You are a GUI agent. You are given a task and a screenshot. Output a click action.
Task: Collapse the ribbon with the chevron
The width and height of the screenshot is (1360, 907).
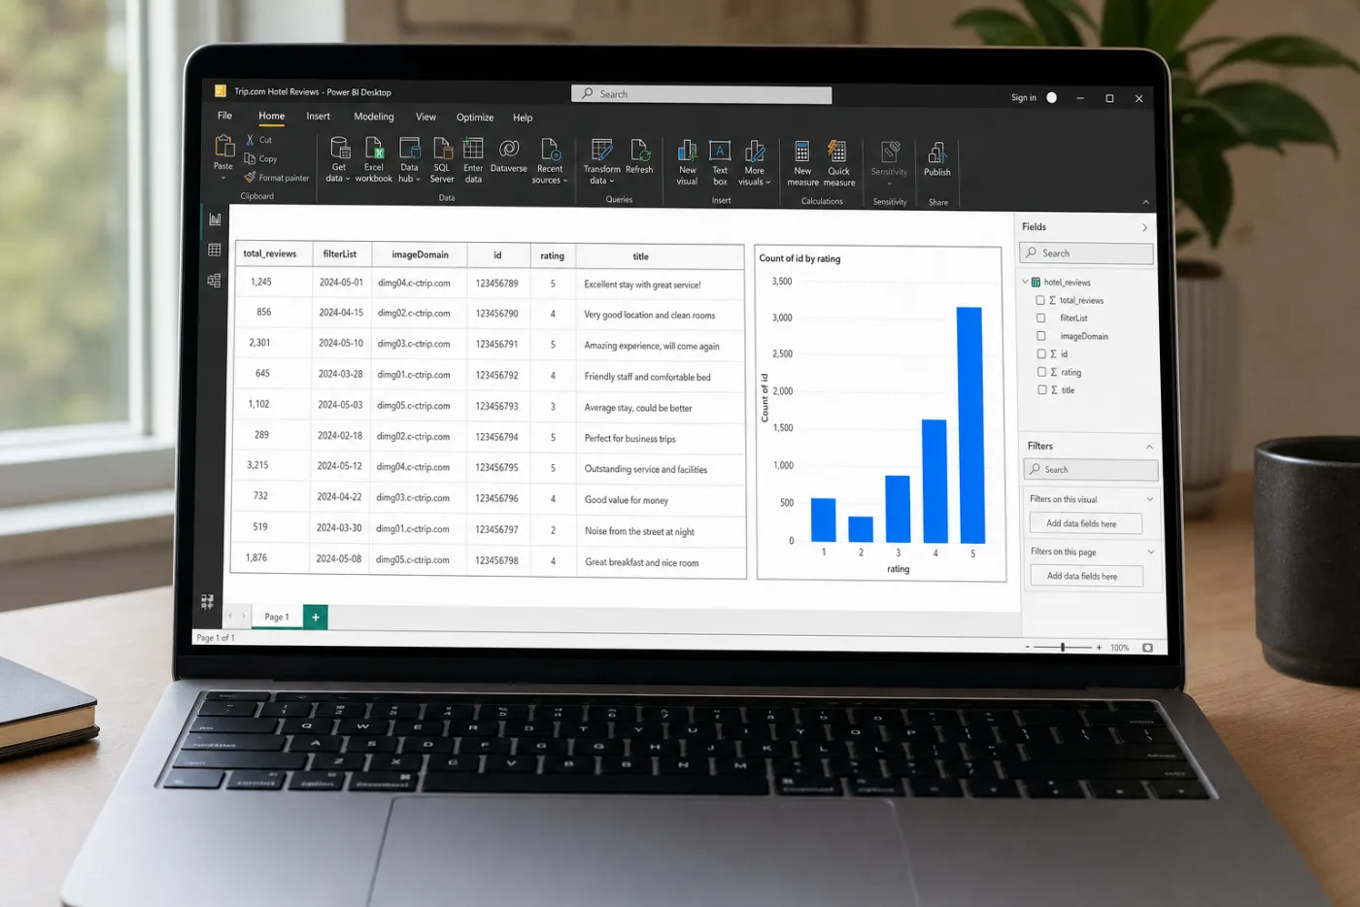point(1145,202)
